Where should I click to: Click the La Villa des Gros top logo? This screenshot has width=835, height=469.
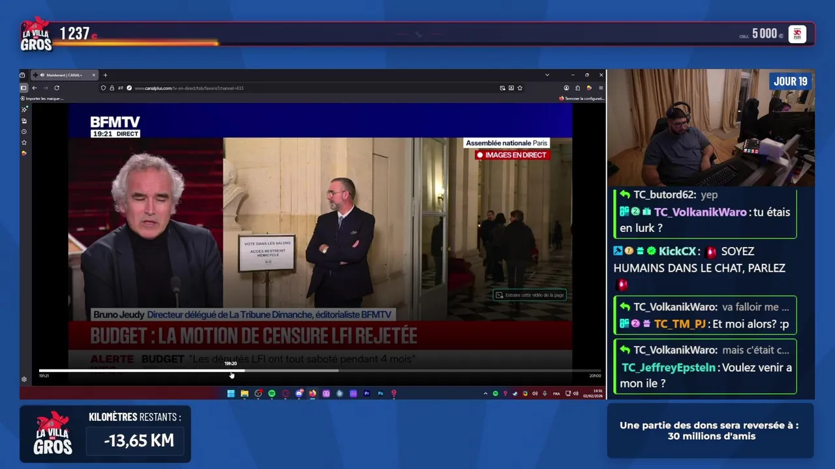[36, 34]
